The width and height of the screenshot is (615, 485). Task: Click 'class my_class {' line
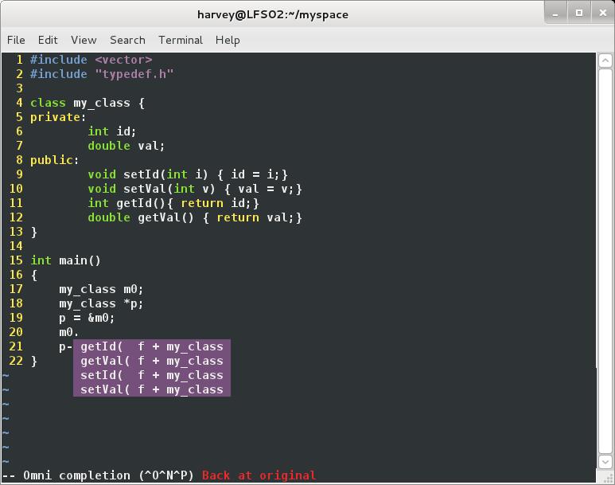coord(88,103)
